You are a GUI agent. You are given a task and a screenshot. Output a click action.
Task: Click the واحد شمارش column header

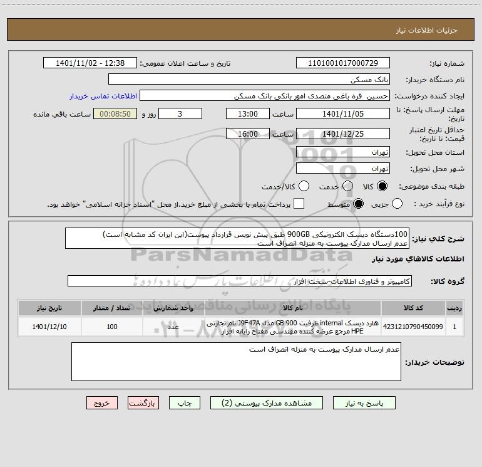pyautogui.click(x=173, y=308)
